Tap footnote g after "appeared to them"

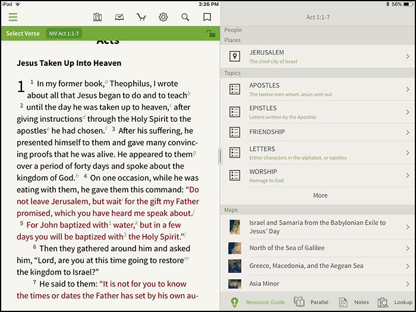pyautogui.click(x=194, y=153)
